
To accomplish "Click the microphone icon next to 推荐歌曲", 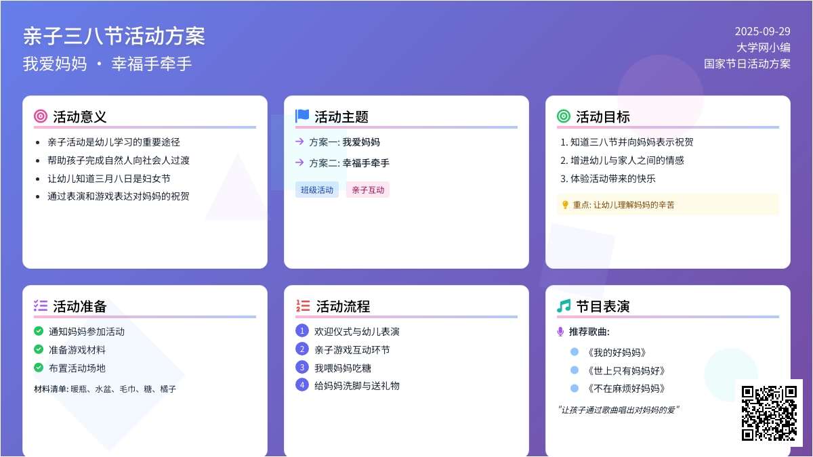I will click(560, 332).
